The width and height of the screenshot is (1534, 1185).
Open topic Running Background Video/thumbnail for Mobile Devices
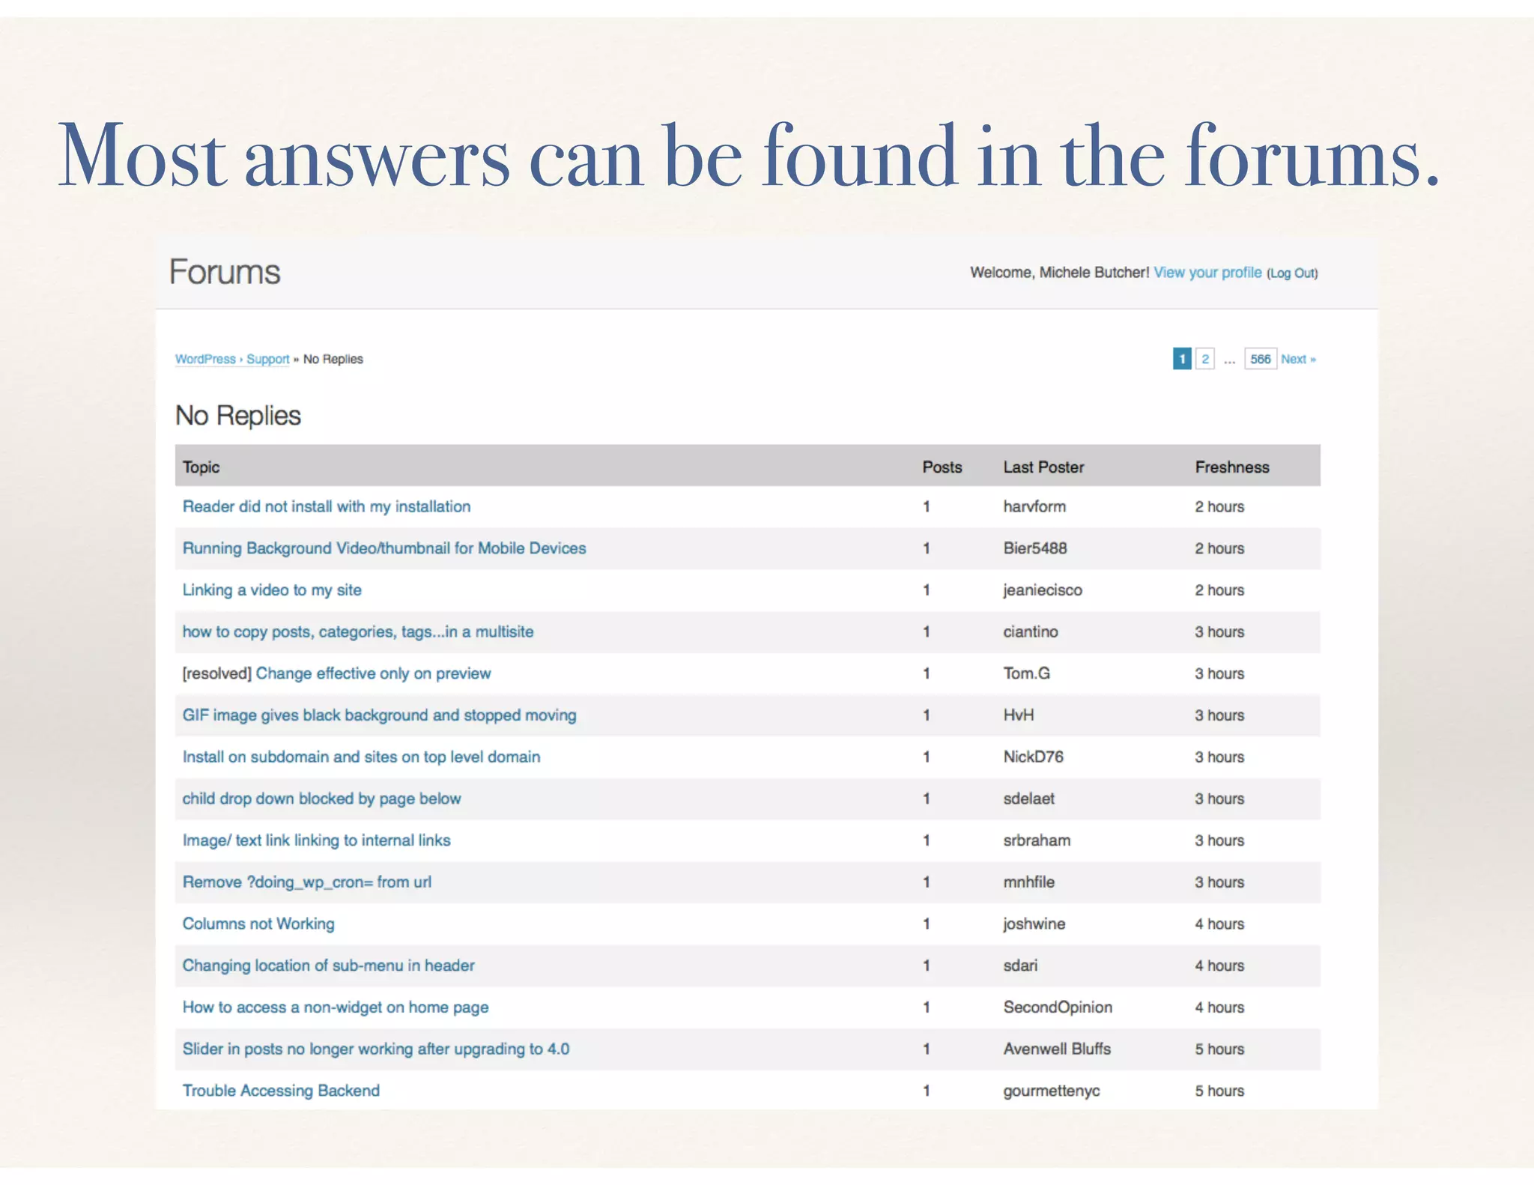click(384, 548)
